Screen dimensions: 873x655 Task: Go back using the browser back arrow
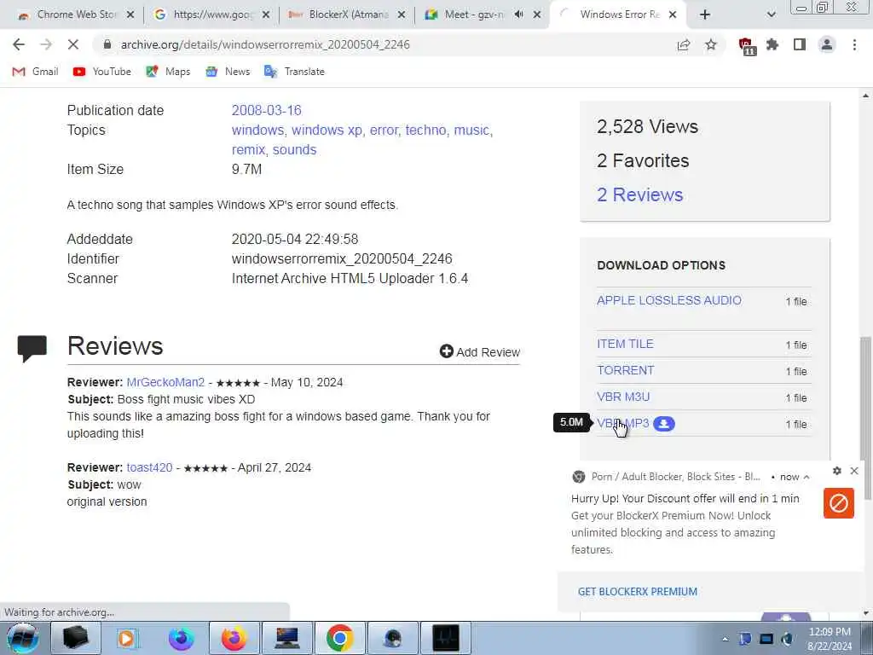[x=19, y=44]
